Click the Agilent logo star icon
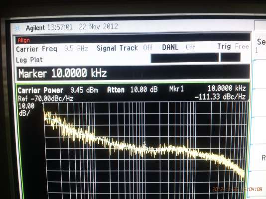 click(x=17, y=28)
